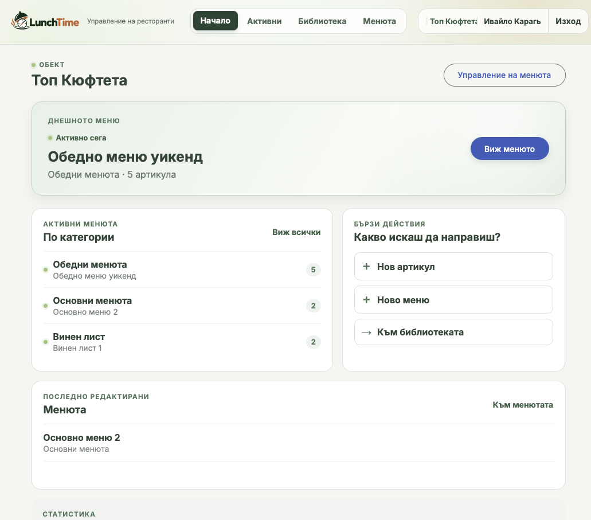This screenshot has width=591, height=520.
Task: Open the Винен лист category row
Action: (182, 342)
